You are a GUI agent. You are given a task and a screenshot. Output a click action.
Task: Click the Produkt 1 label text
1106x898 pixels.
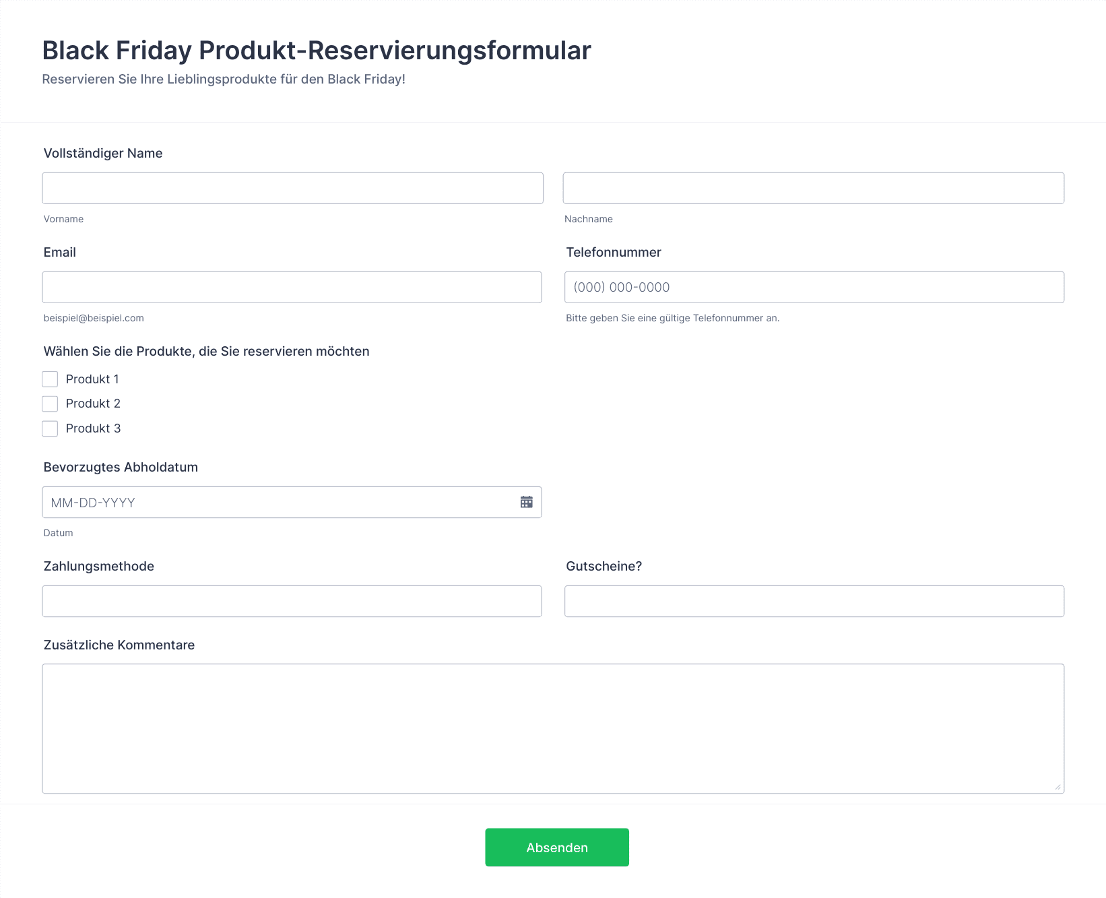pos(92,379)
